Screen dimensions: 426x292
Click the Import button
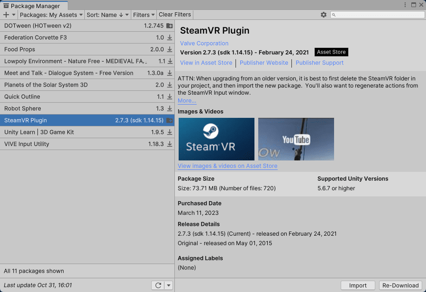tap(358, 285)
